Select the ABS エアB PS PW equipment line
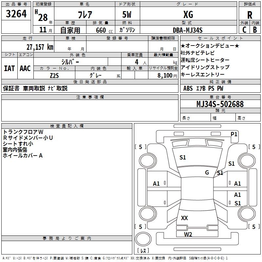This screenshot has height=262, width=262. [204, 88]
